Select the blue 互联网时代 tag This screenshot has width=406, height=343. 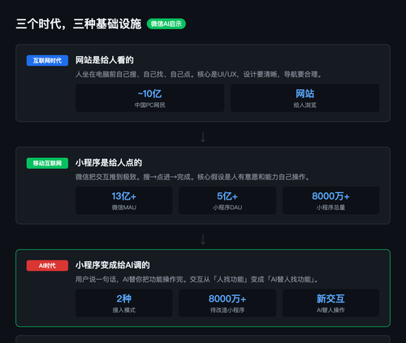tap(47, 61)
